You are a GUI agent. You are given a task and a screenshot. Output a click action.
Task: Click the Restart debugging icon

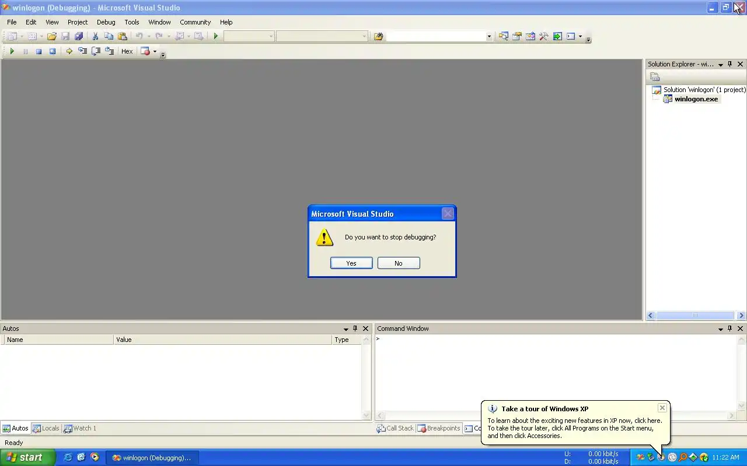[x=52, y=51]
